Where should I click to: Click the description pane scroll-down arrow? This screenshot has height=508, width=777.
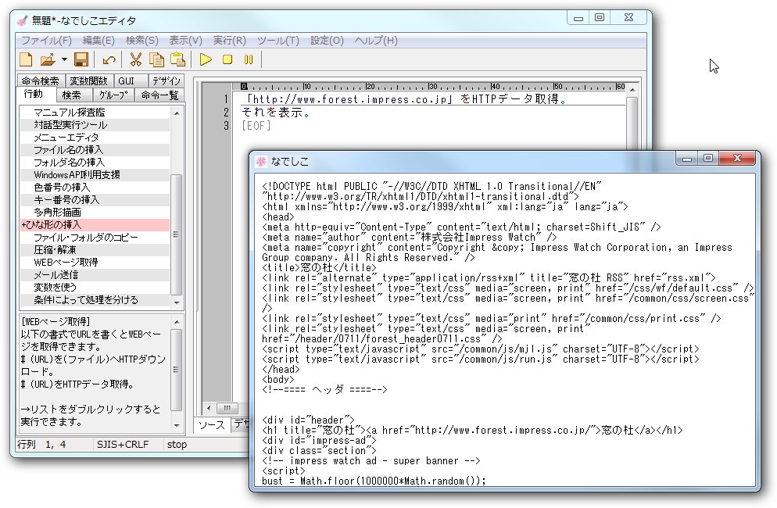(x=177, y=425)
